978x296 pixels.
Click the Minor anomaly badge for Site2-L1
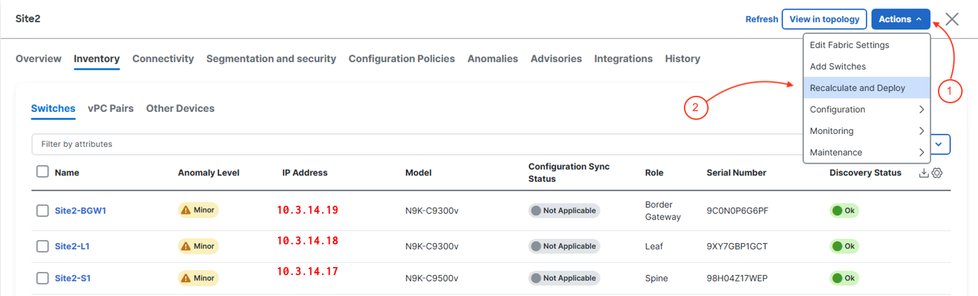tap(198, 246)
